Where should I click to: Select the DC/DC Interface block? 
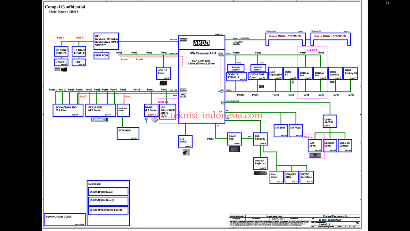[307, 177]
